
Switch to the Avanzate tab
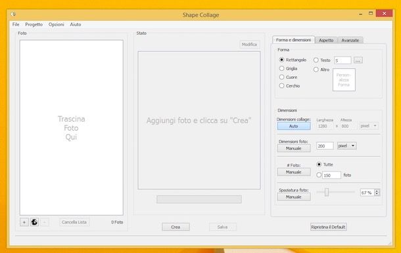[x=350, y=40]
